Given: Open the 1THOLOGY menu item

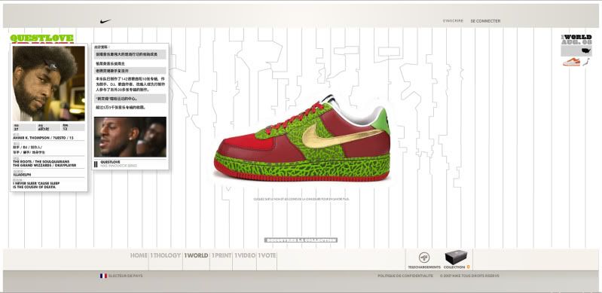Looking at the screenshot, I should (166, 255).
